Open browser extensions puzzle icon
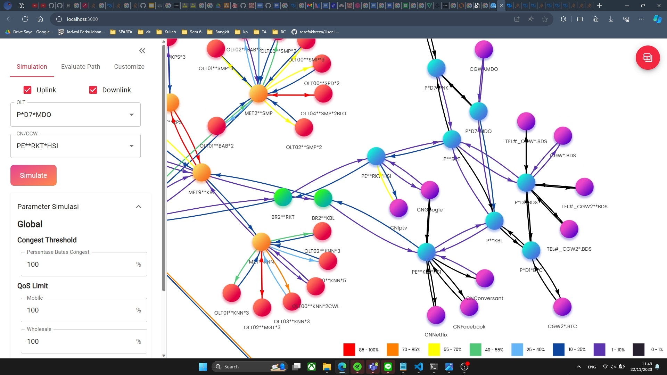This screenshot has height=375, width=667. pyautogui.click(x=563, y=19)
